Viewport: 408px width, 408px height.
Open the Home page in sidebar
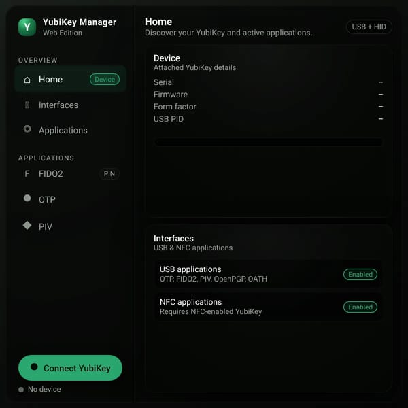pyautogui.click(x=71, y=80)
